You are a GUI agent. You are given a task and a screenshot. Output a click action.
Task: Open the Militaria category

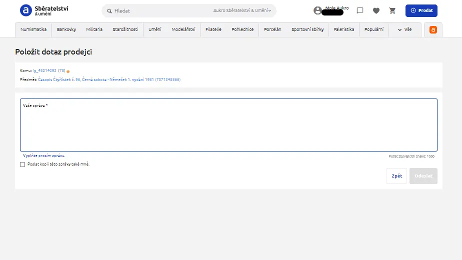point(94,29)
